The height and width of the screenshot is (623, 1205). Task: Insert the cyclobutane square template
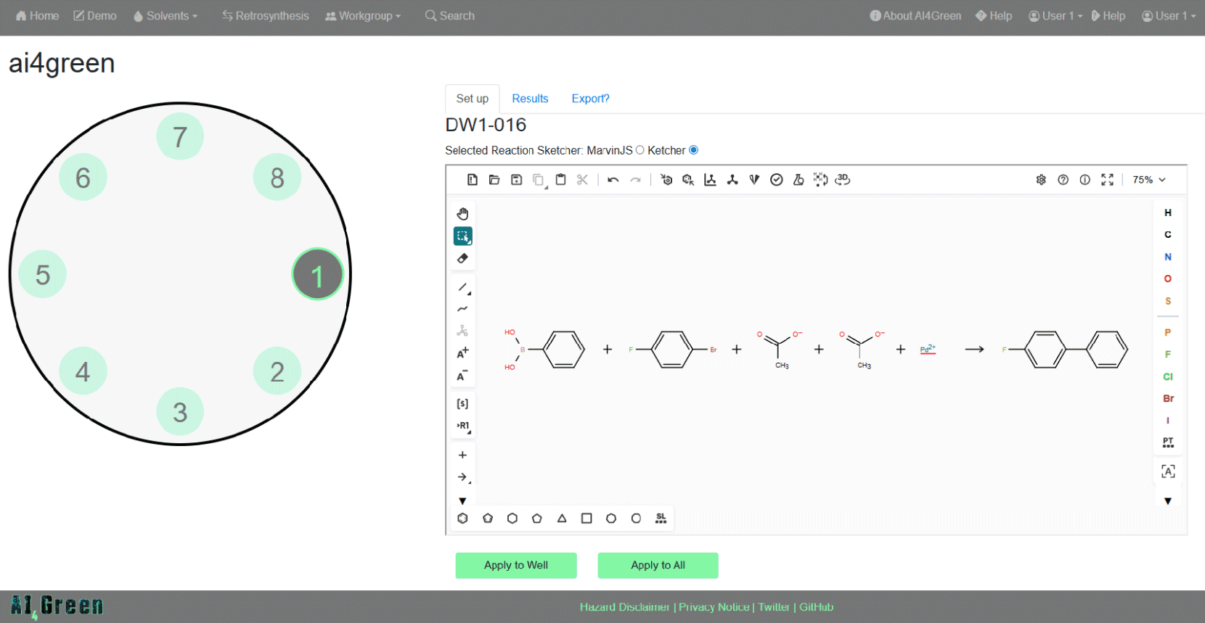tap(587, 519)
